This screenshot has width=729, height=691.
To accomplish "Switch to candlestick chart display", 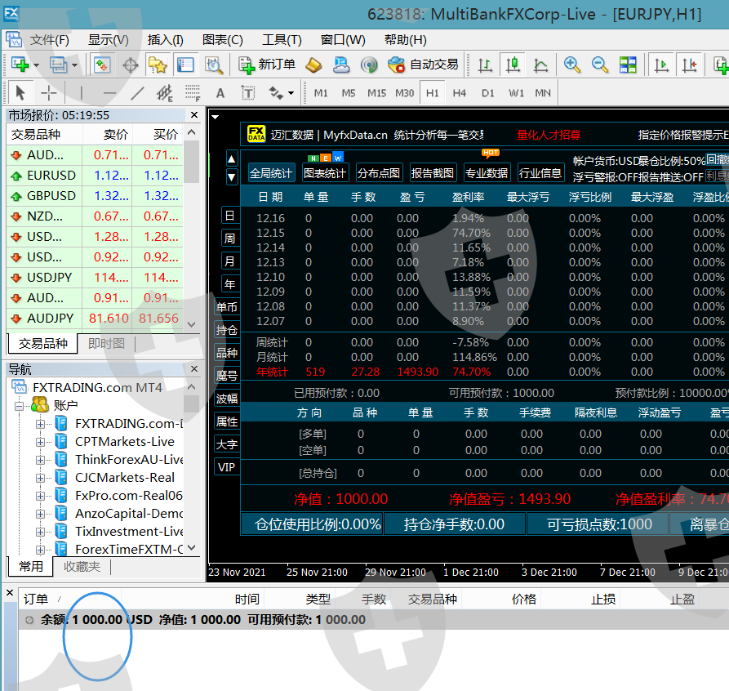I will tap(513, 65).
